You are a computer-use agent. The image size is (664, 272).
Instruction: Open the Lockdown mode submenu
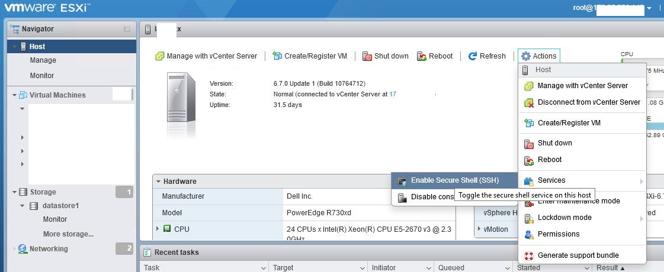(564, 218)
